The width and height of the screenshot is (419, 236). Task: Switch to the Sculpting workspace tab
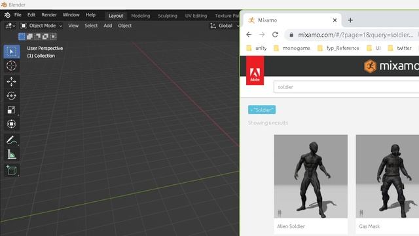168,16
